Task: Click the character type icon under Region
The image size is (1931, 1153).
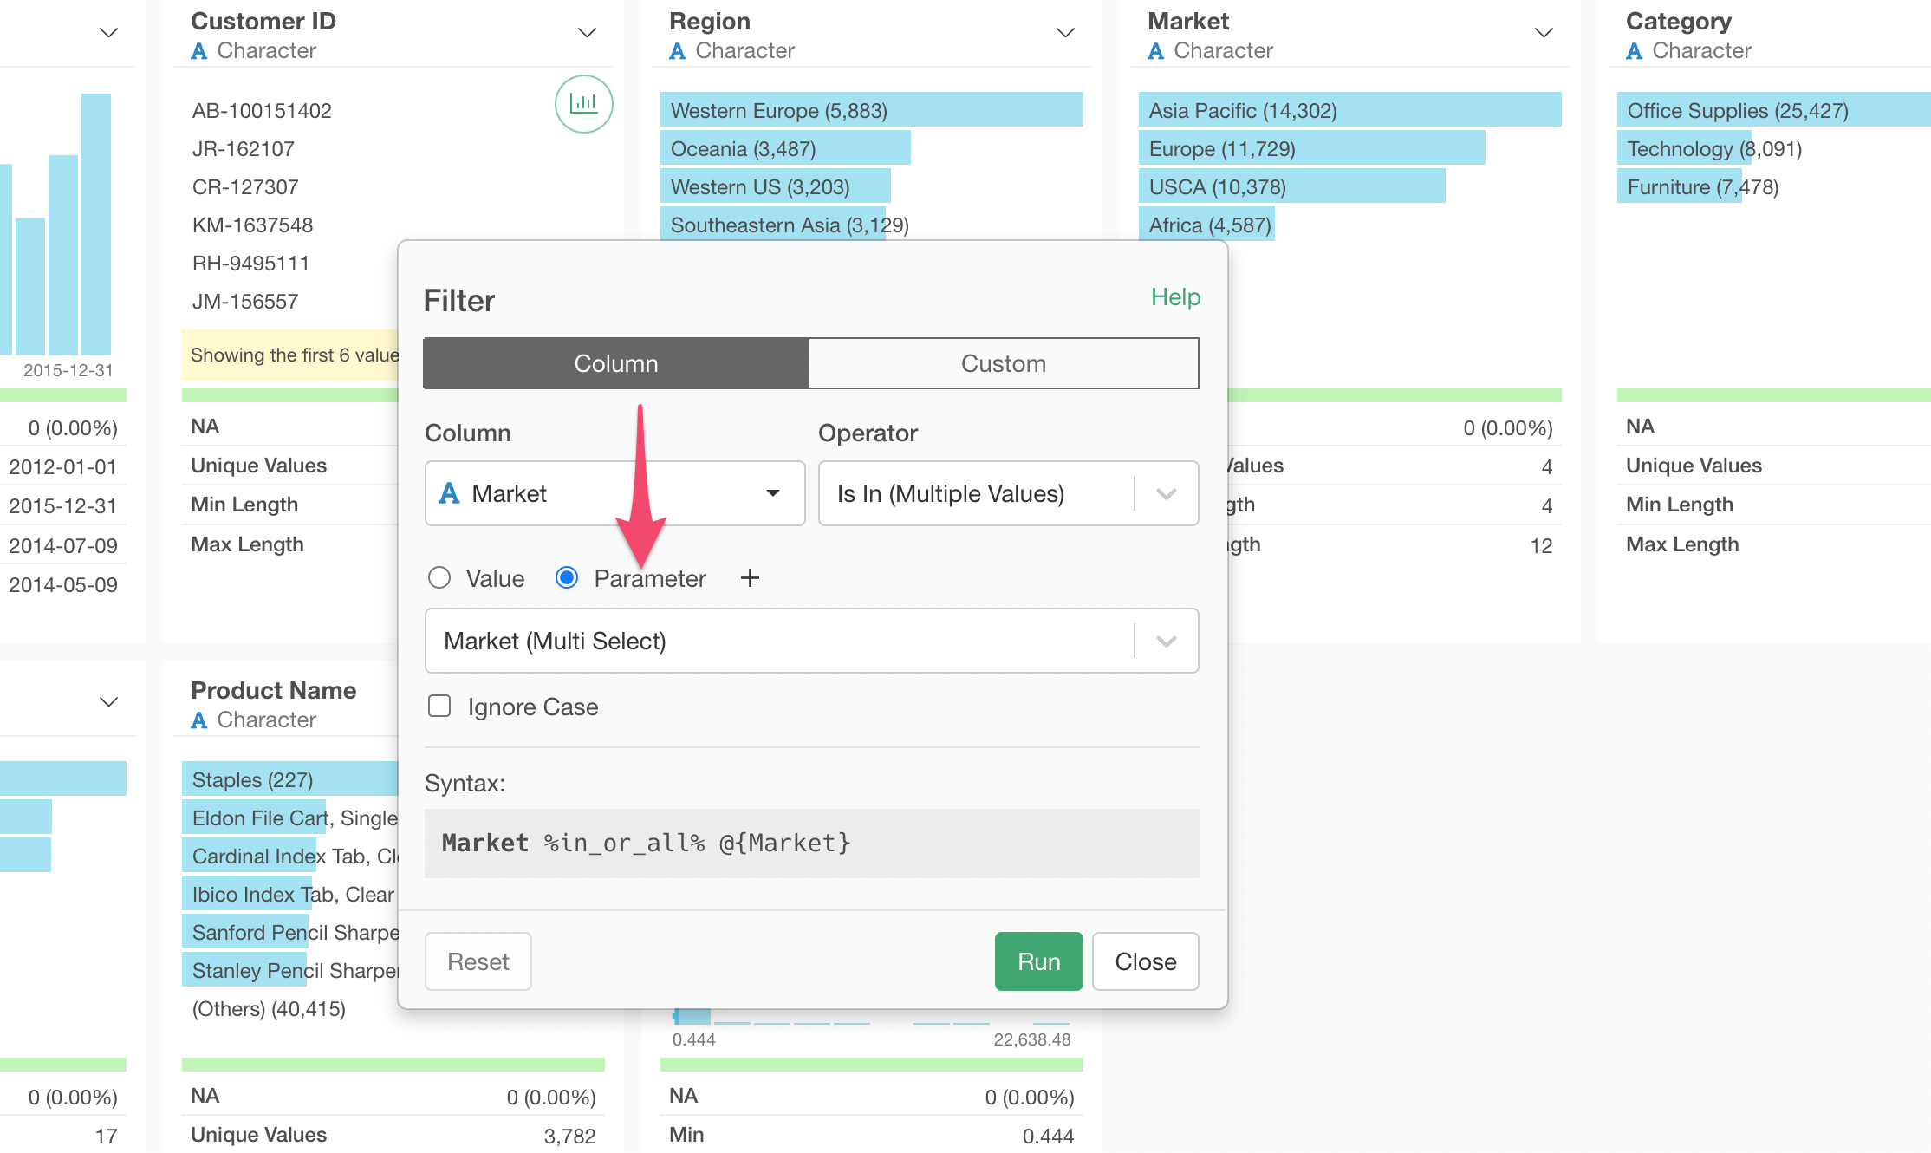Action: pyautogui.click(x=678, y=51)
